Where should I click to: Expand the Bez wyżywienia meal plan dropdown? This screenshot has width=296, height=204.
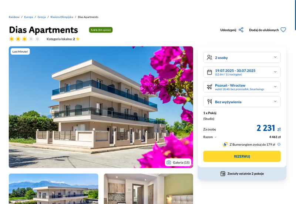[x=242, y=101]
